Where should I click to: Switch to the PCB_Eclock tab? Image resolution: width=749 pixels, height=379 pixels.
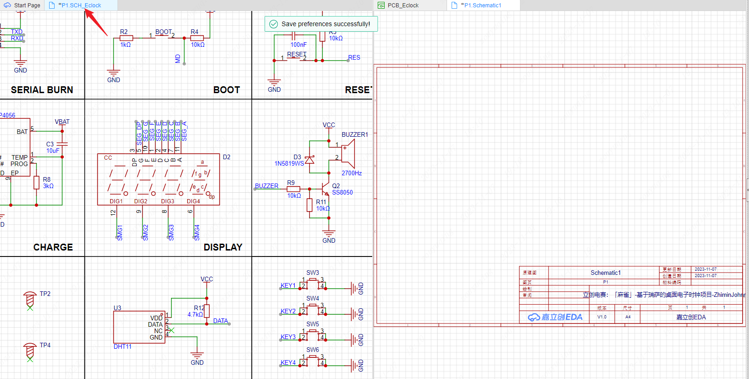(410, 6)
